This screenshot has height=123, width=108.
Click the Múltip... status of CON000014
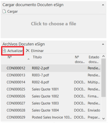click(x=94, y=82)
